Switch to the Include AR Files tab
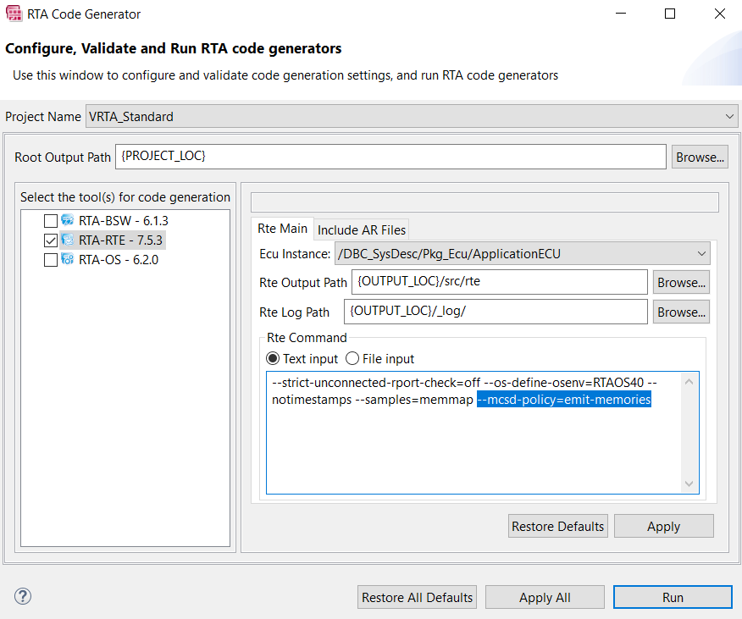The width and height of the screenshot is (742, 619). 362,230
